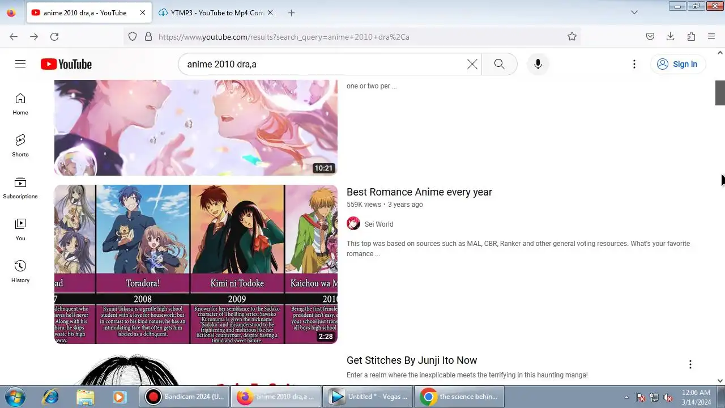Image resolution: width=725 pixels, height=408 pixels.
Task: Open Firefox Pocket save icon
Action: pos(650,36)
